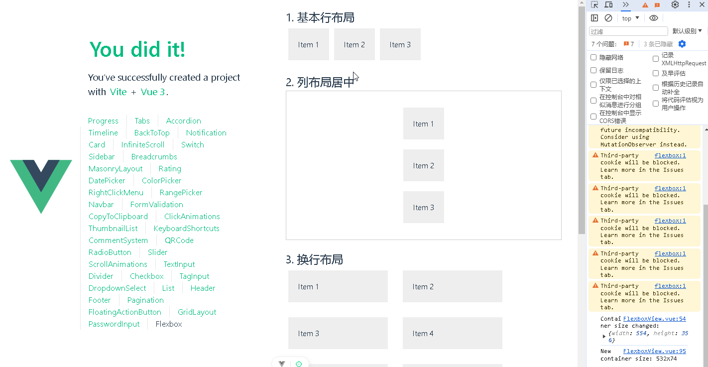Click the Vue logo image
Viewport: 708px width, 367px height.
(x=41, y=187)
